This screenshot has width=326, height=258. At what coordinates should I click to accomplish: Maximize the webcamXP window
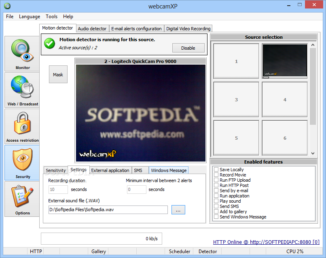pyautogui.click(x=300, y=4)
